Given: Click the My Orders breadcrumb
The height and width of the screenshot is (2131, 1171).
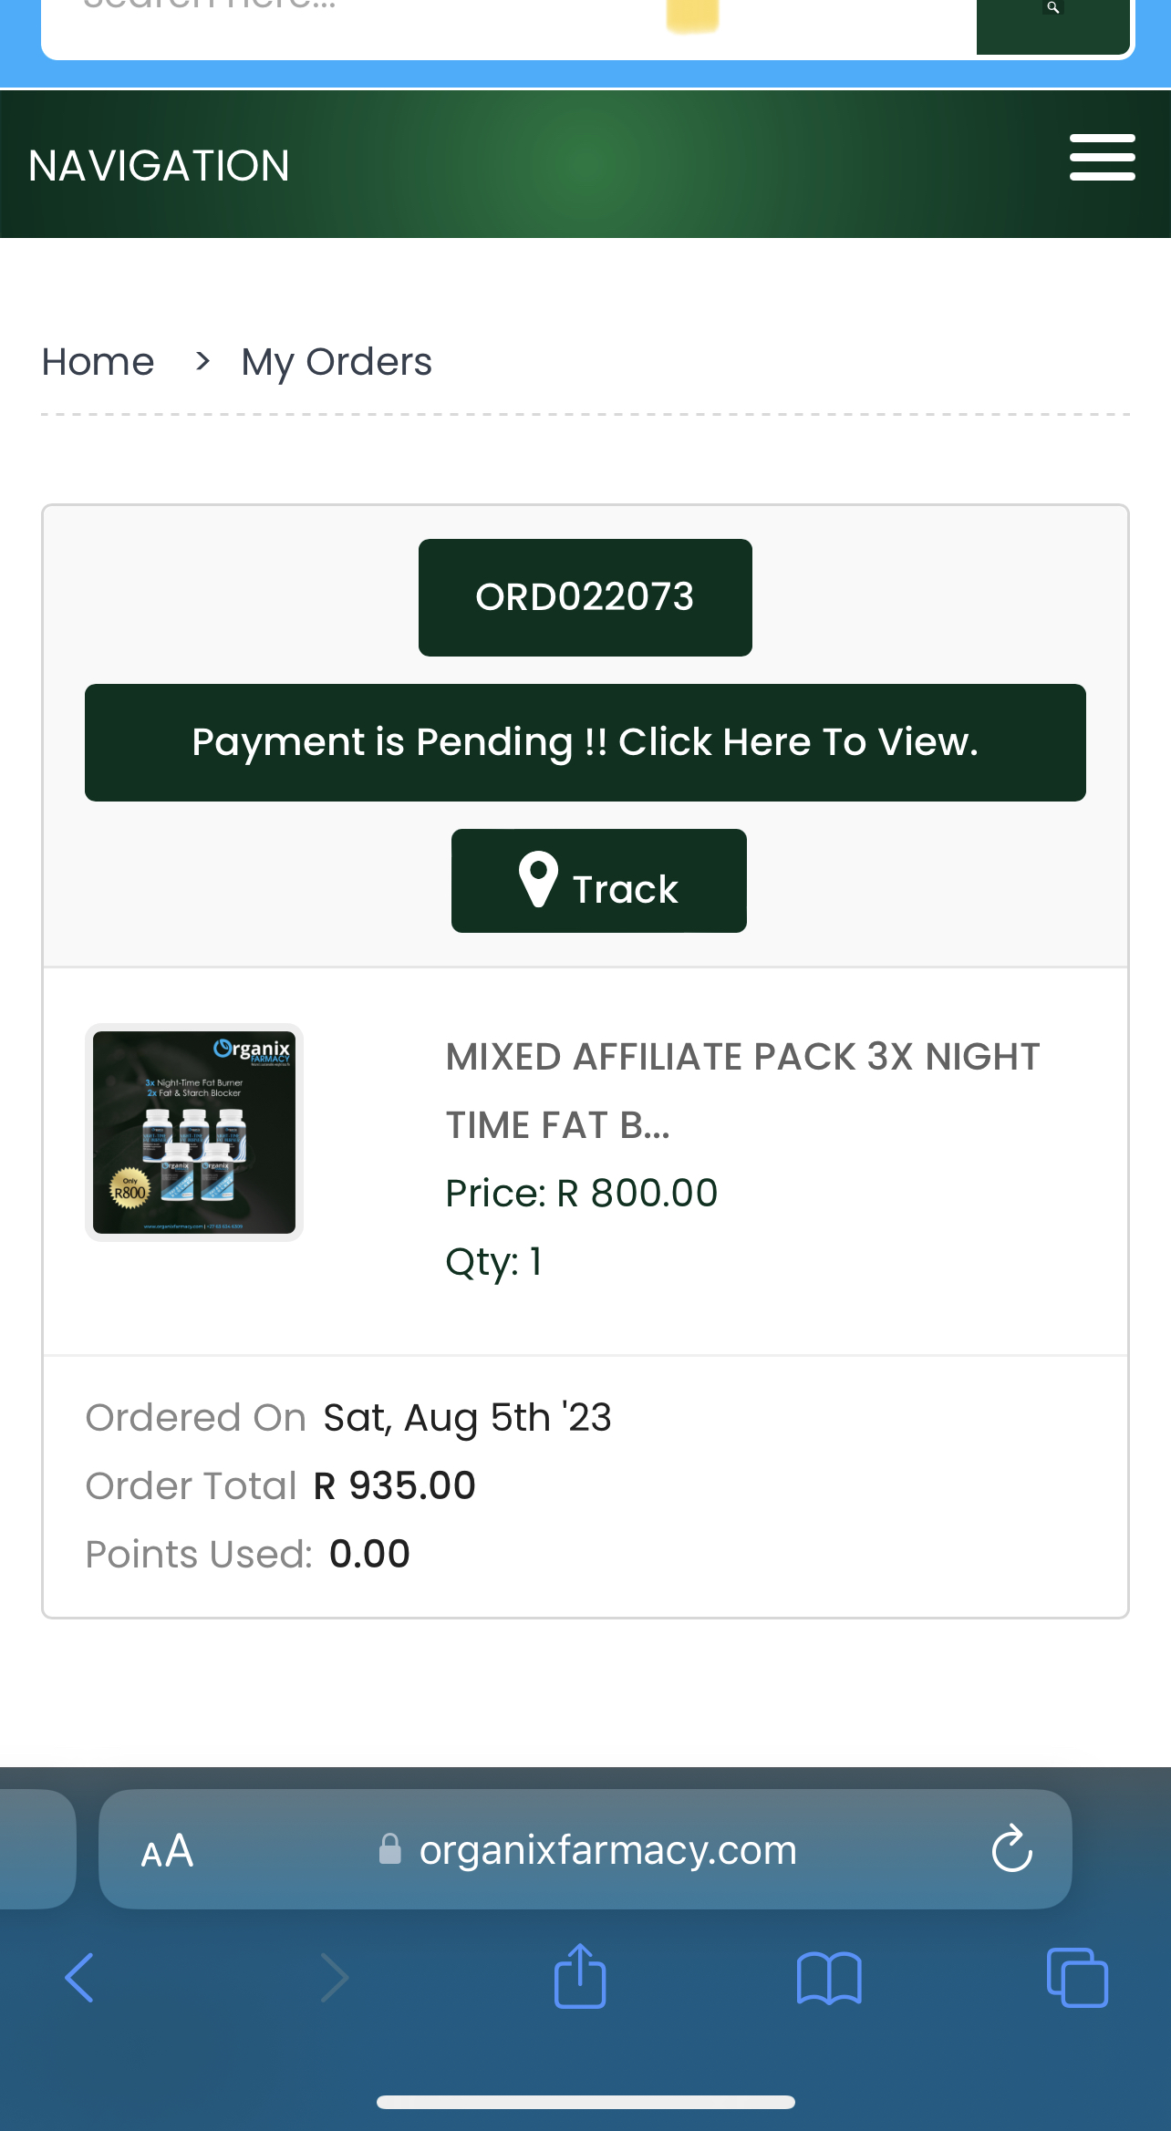Looking at the screenshot, I should [337, 362].
